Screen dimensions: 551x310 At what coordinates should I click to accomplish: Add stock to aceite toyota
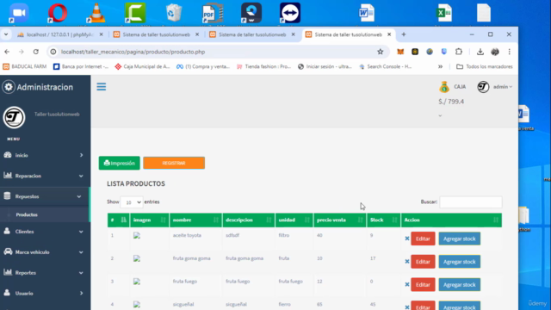pyautogui.click(x=459, y=239)
